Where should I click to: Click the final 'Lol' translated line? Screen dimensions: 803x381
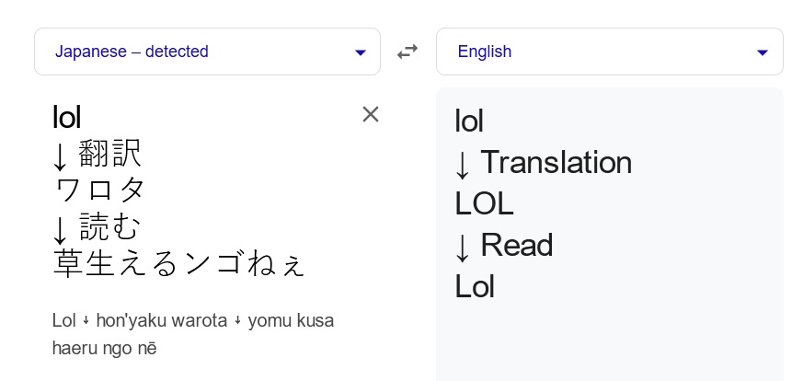click(475, 287)
